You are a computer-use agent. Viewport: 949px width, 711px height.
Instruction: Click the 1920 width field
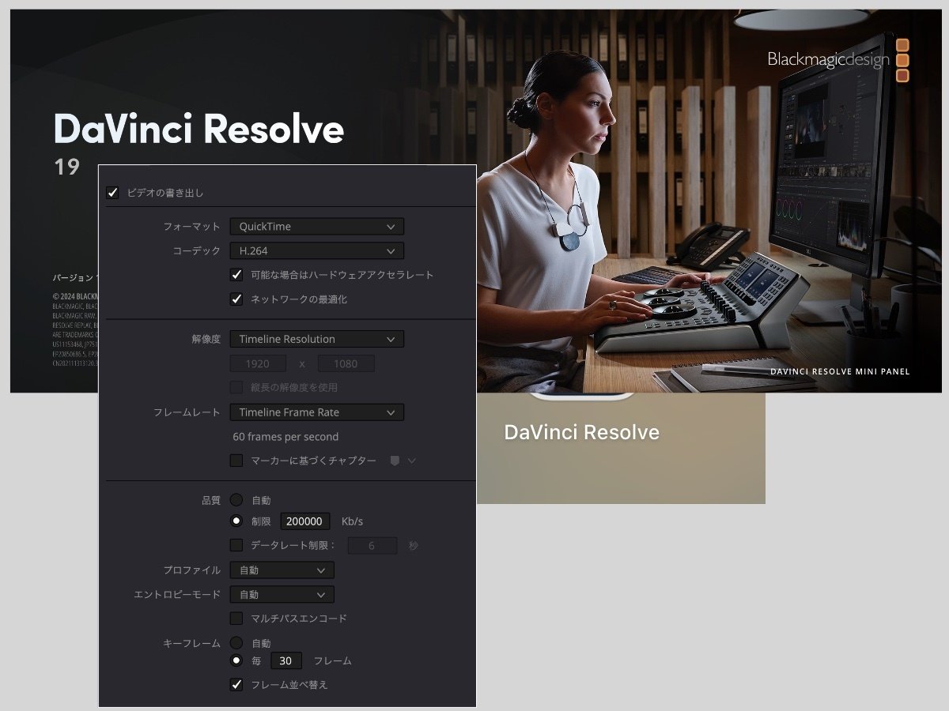click(x=258, y=364)
